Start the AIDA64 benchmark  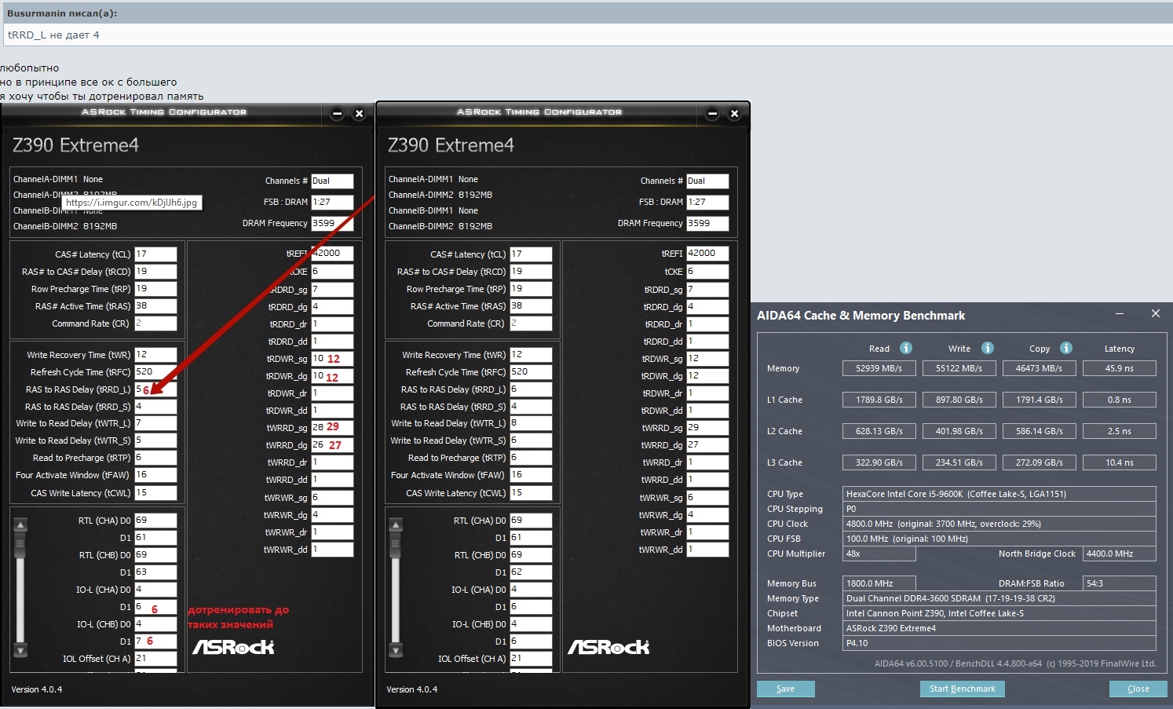(x=963, y=689)
